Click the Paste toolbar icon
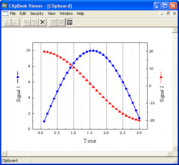The height and width of the screenshot is (165, 179). point(35,22)
